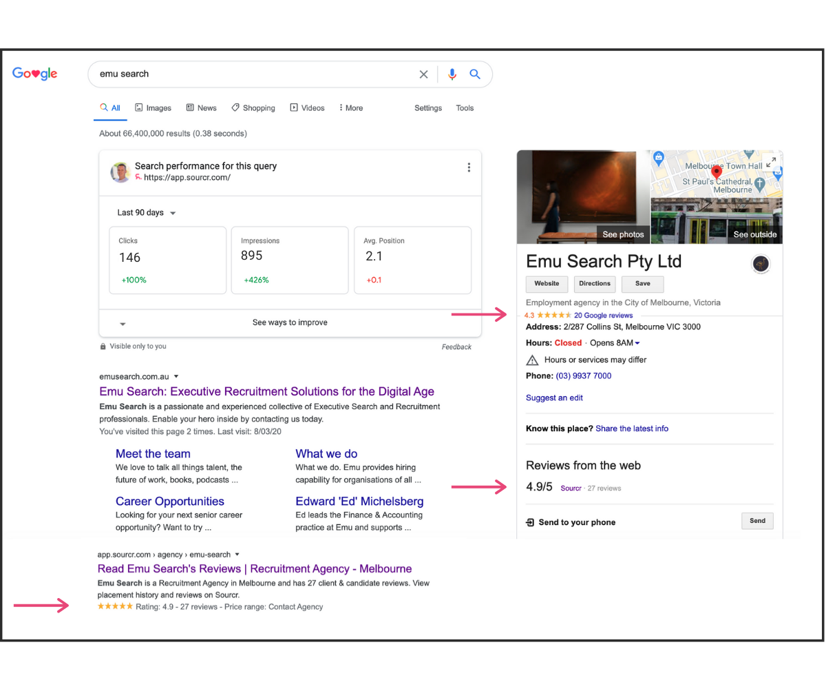The height and width of the screenshot is (689, 826).
Task: Start voice search with the microphone icon
Action: point(452,74)
